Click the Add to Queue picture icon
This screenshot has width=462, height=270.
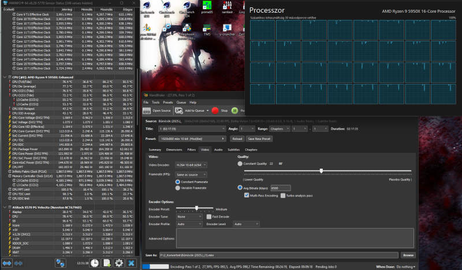178,111
